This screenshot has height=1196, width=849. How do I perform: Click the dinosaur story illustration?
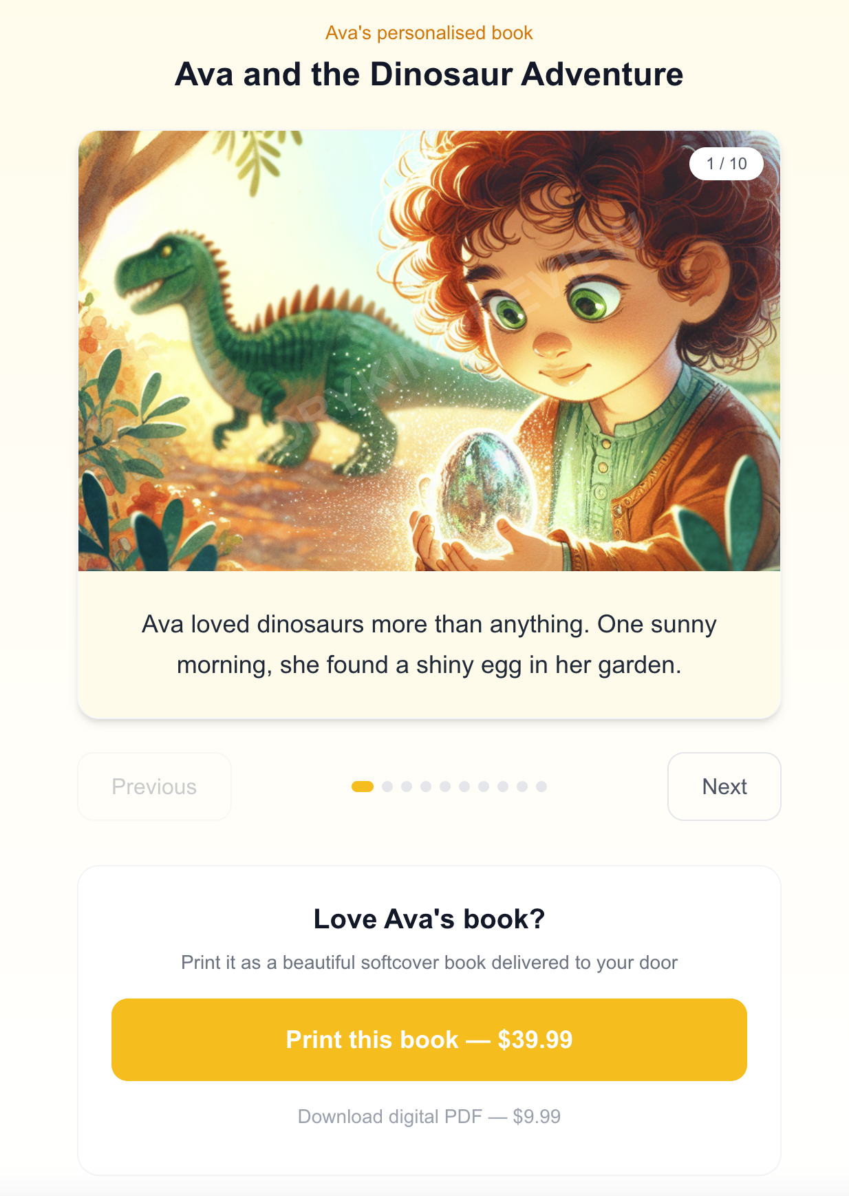point(429,351)
